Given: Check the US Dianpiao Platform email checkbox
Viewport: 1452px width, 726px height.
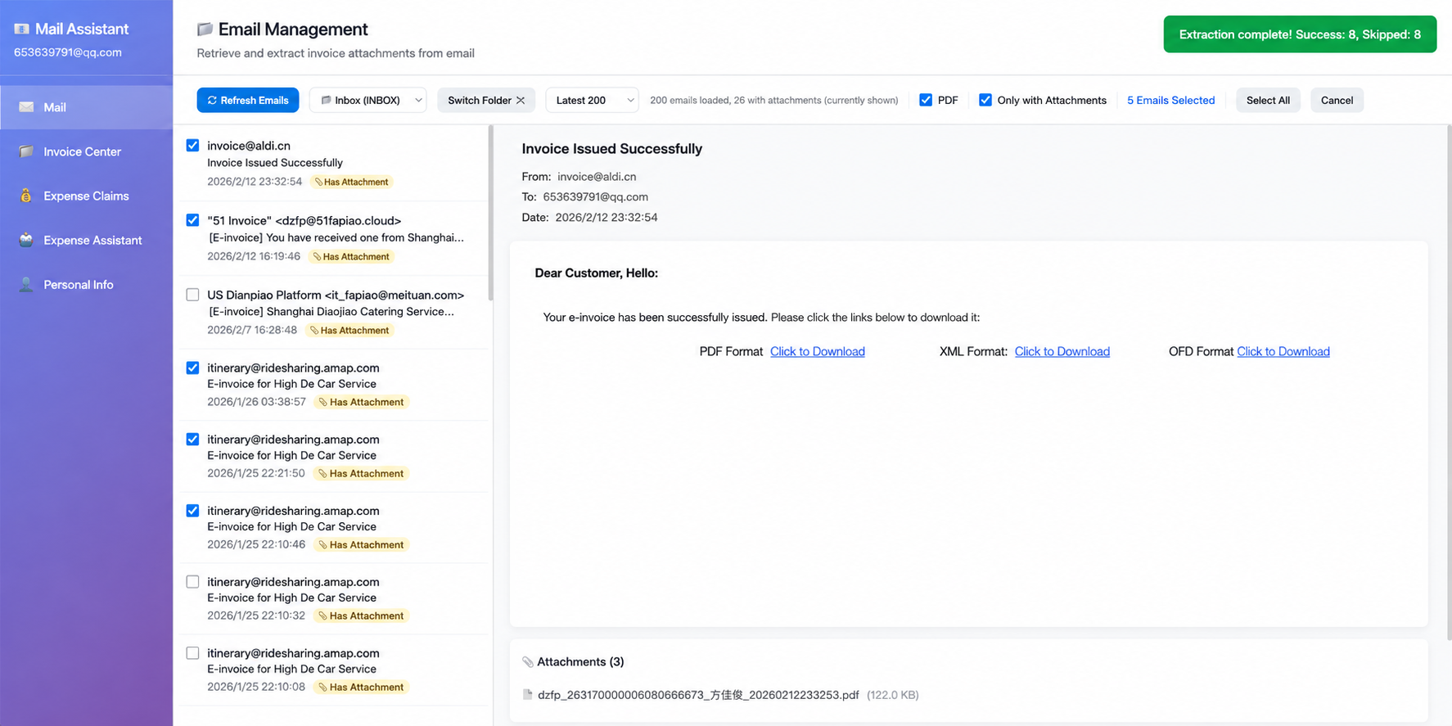Looking at the screenshot, I should 192,295.
